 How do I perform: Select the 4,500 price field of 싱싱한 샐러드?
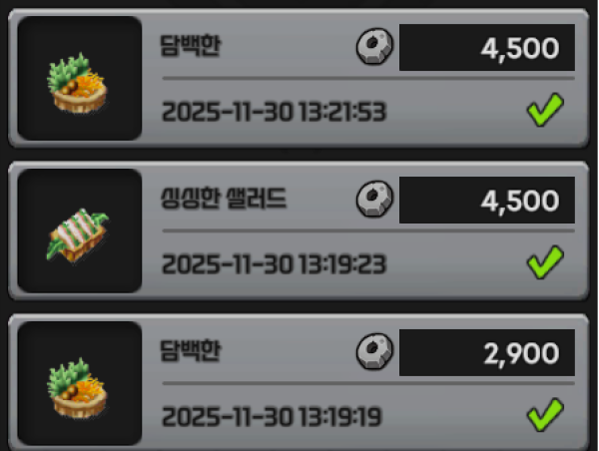487,201
